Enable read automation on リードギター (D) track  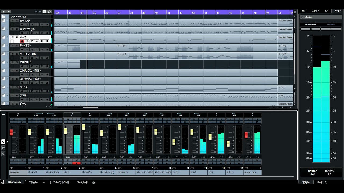click(x=42, y=58)
